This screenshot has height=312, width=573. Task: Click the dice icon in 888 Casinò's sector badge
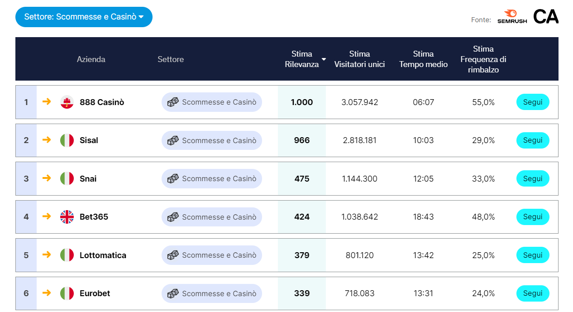coord(172,102)
